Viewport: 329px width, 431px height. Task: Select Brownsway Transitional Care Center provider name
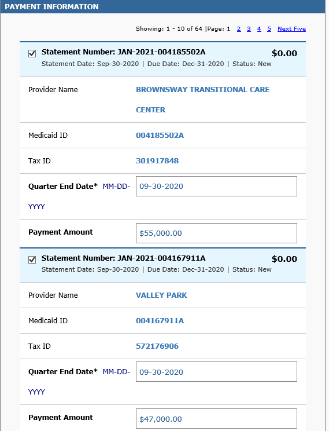coord(202,100)
